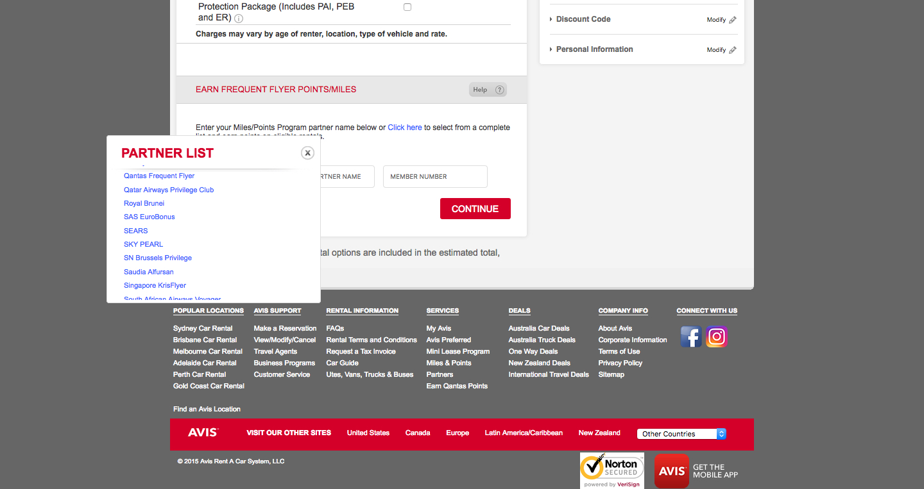Select SAS EuroBonus from partner list

click(150, 217)
